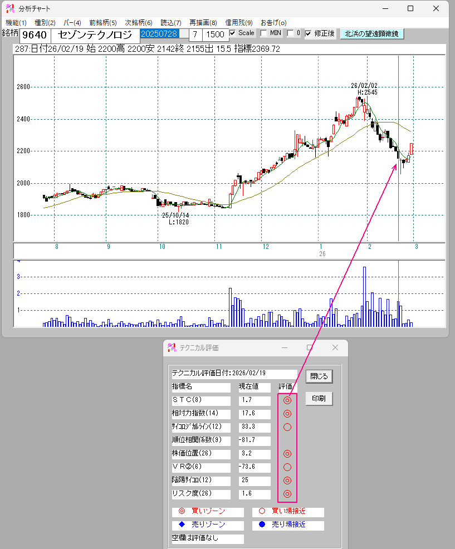This screenshot has height=549, width=455.
Task: Click the VR②(6) evaluation circle icon
Action: [287, 467]
